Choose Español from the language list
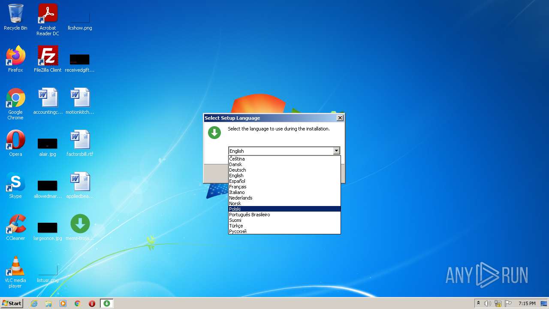 coord(284,181)
